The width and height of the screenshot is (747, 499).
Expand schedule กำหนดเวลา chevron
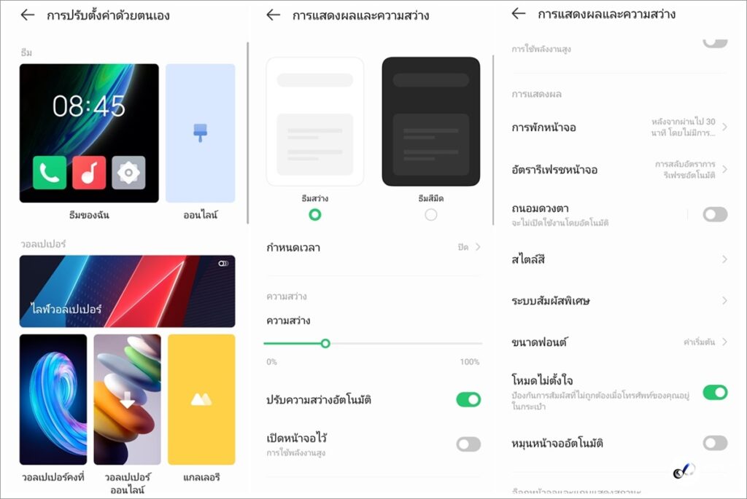point(478,247)
